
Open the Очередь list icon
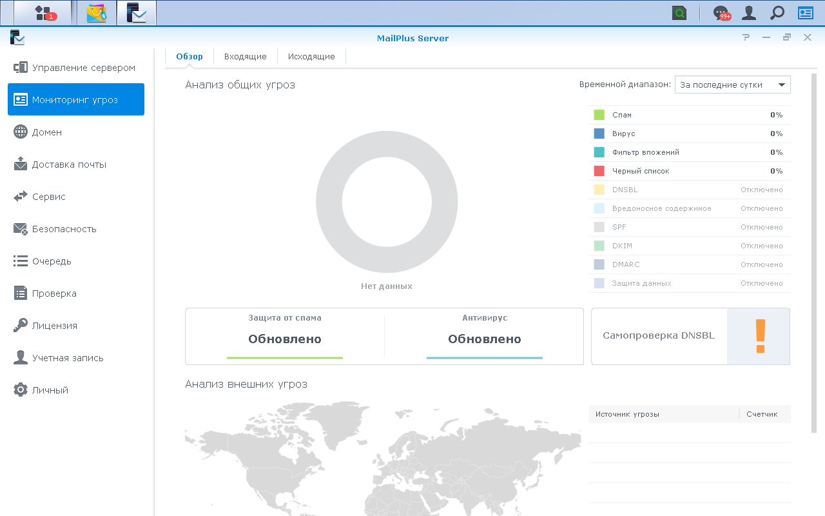coord(21,261)
